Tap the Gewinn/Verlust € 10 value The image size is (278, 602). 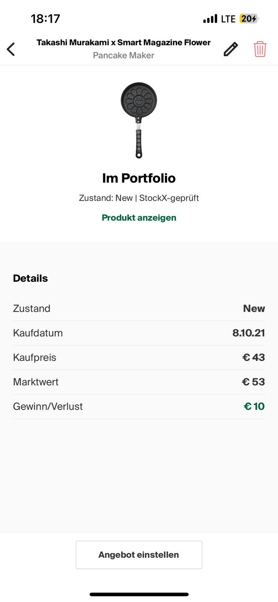pyautogui.click(x=254, y=406)
